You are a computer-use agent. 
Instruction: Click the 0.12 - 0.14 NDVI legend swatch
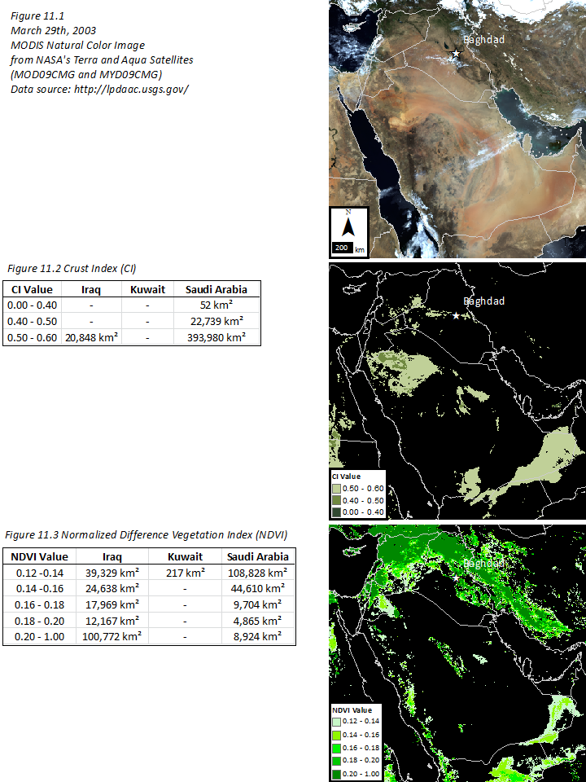(x=336, y=721)
